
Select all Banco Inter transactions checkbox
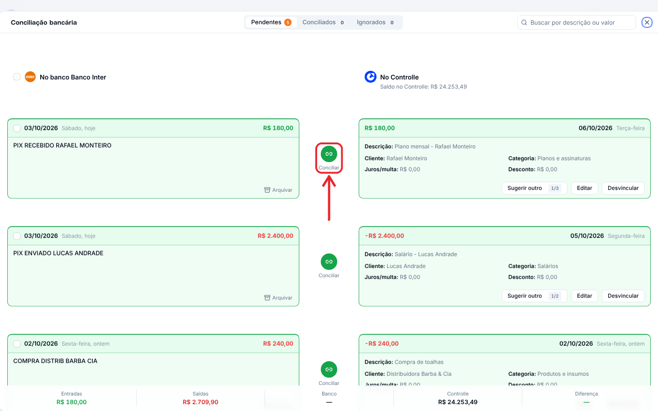[17, 77]
